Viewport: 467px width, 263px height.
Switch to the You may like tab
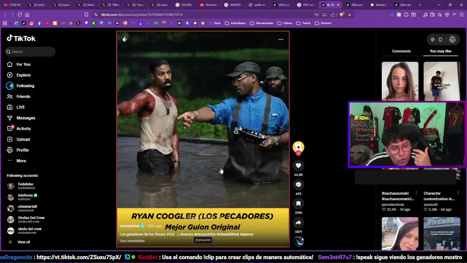point(440,51)
